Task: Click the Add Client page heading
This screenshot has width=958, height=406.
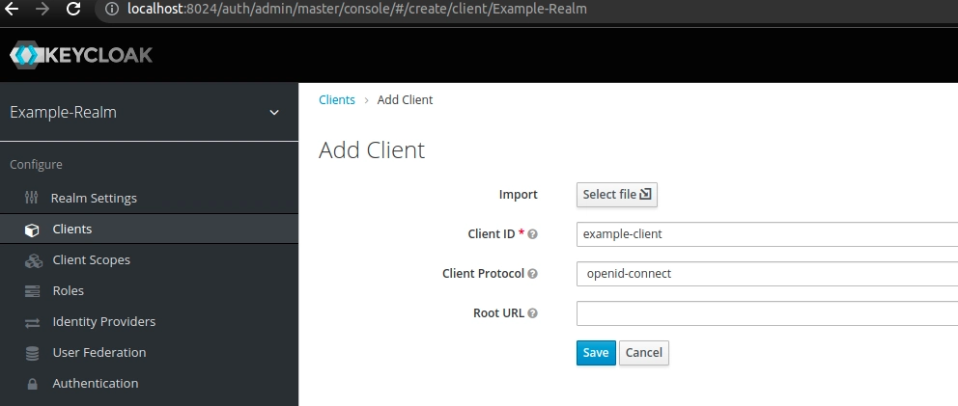Action: pos(372,150)
